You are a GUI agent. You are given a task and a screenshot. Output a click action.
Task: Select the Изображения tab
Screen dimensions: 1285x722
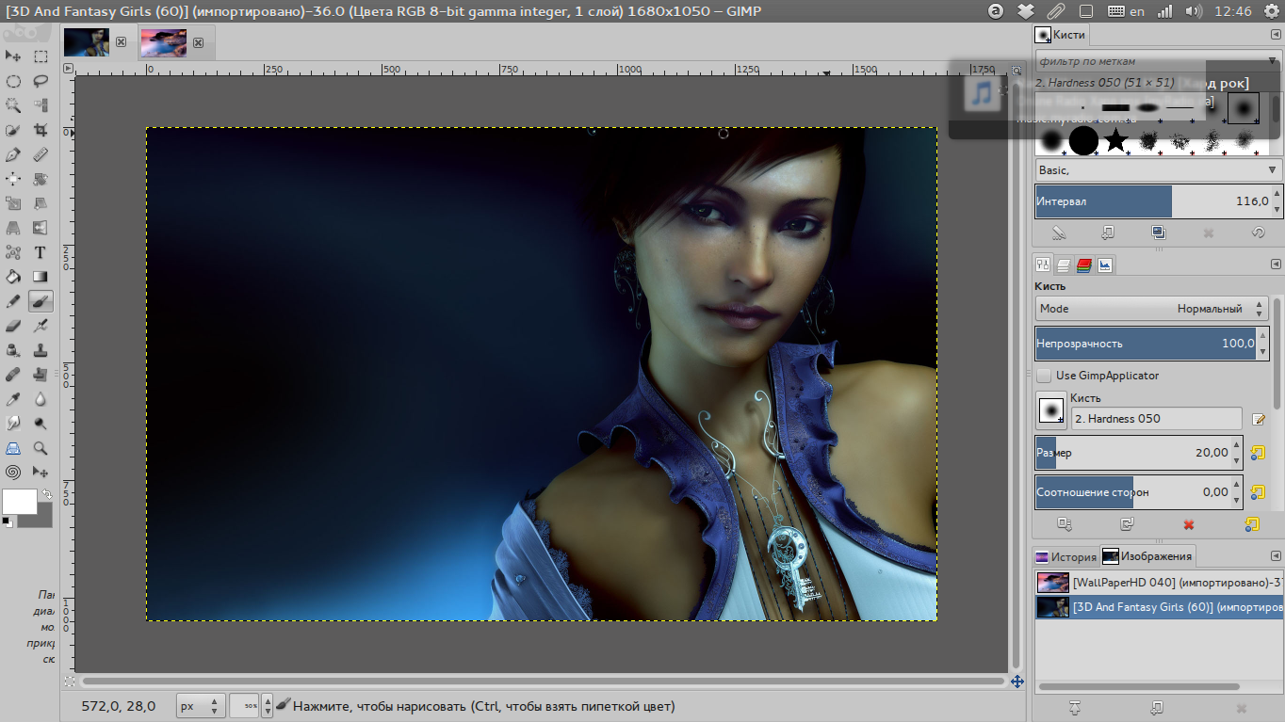point(1147,556)
